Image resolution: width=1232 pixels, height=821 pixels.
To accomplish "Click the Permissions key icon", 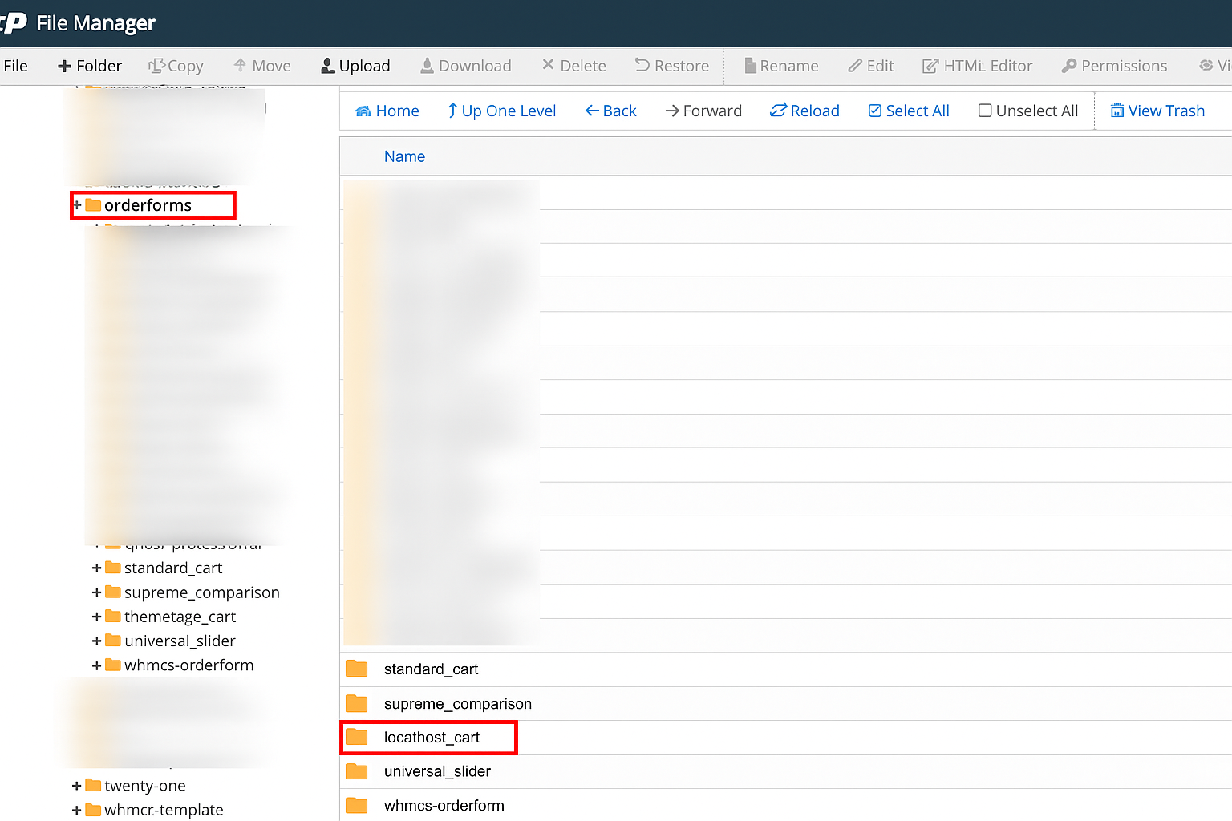I will 1068,66.
